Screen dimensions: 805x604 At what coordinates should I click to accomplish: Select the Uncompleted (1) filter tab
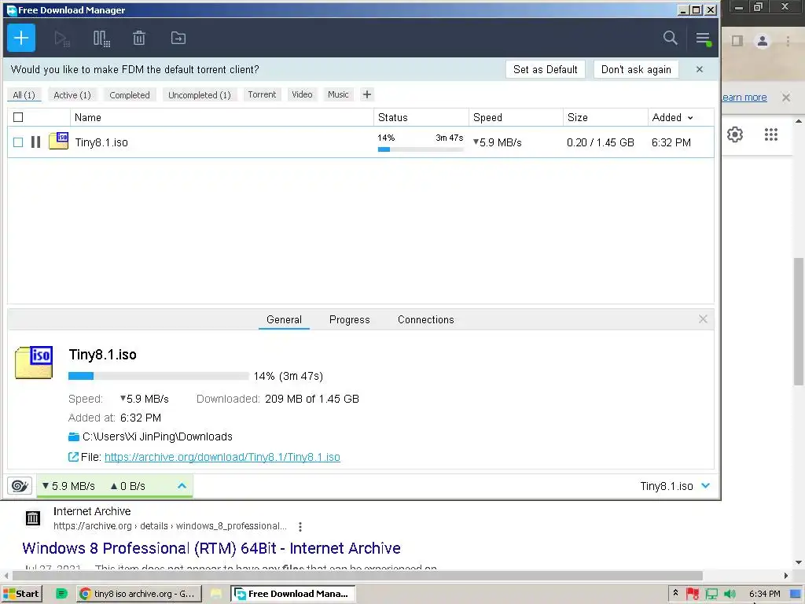point(200,95)
